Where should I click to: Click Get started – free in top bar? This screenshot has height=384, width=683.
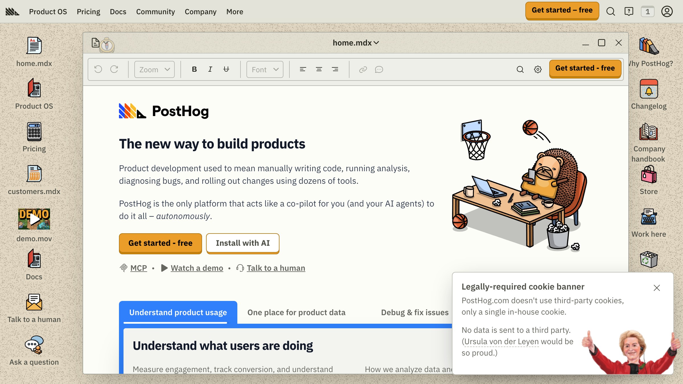(x=562, y=11)
